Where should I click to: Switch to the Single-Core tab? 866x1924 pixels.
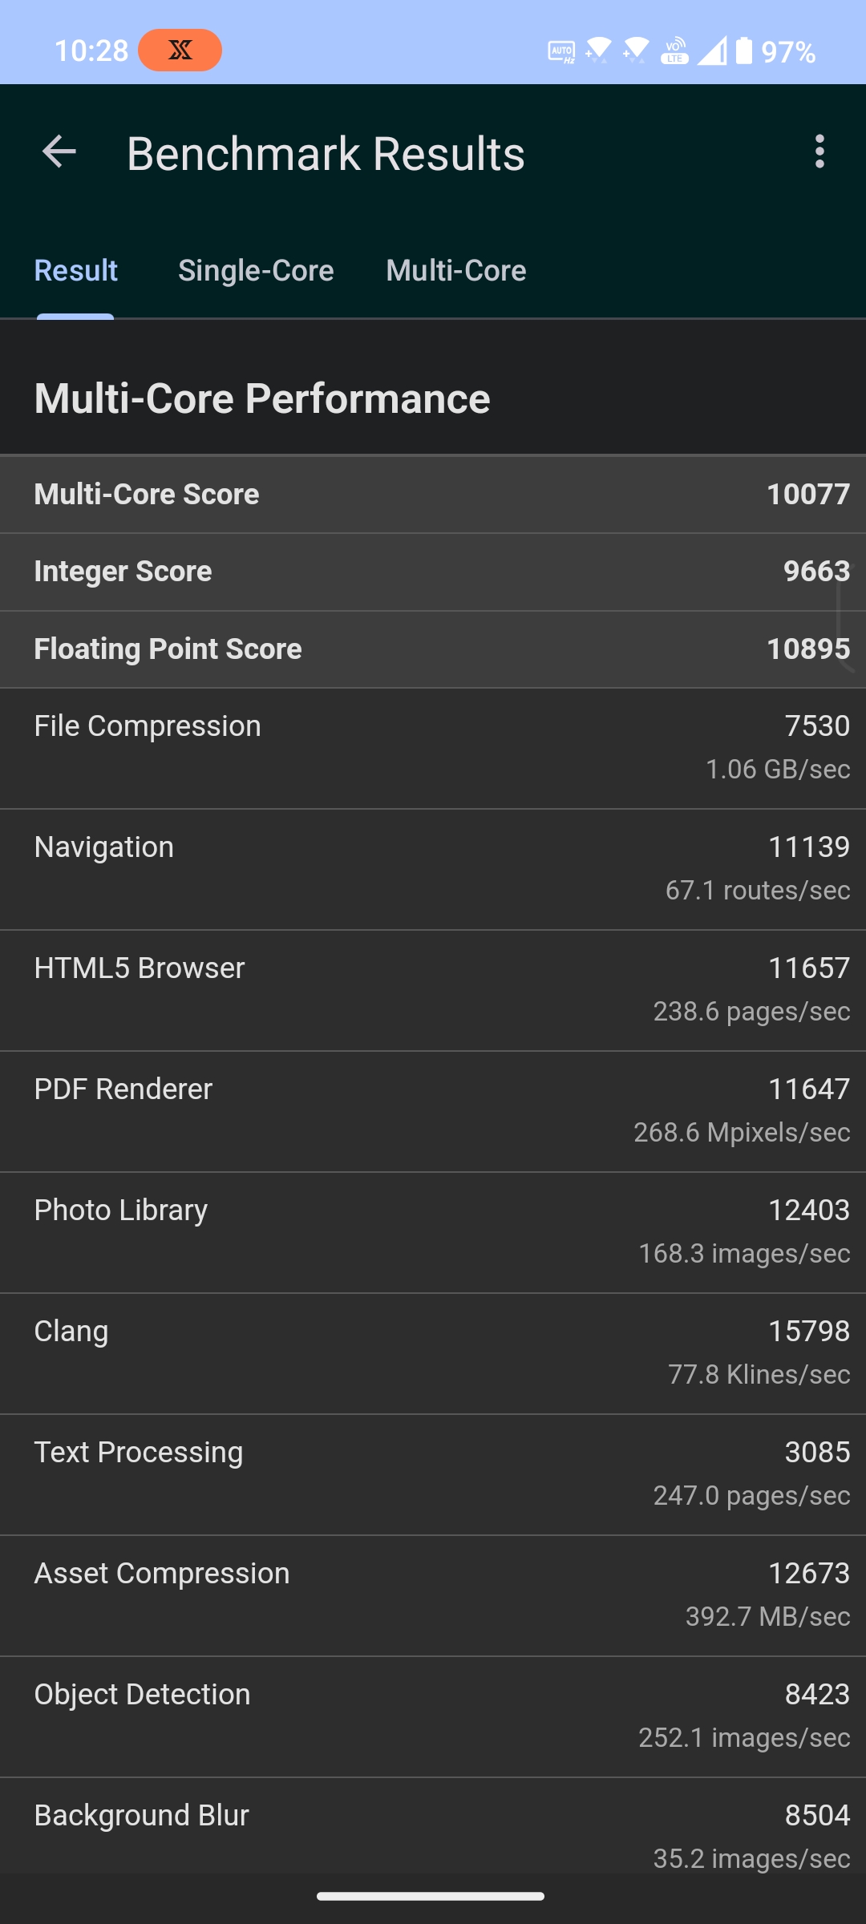256,271
